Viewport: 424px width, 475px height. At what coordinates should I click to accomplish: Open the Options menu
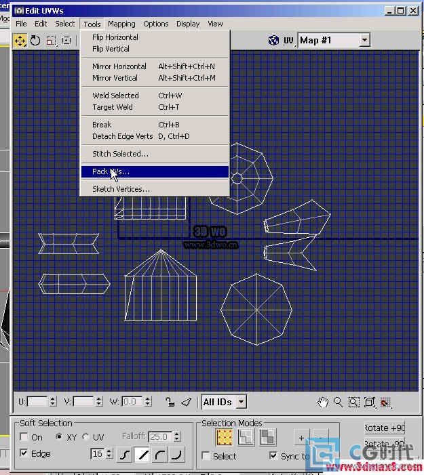point(155,24)
